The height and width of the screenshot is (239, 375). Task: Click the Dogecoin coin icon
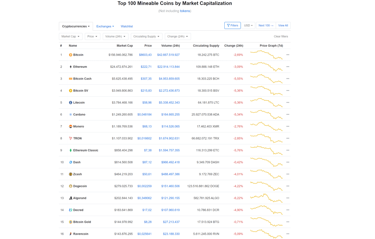pos(71,186)
